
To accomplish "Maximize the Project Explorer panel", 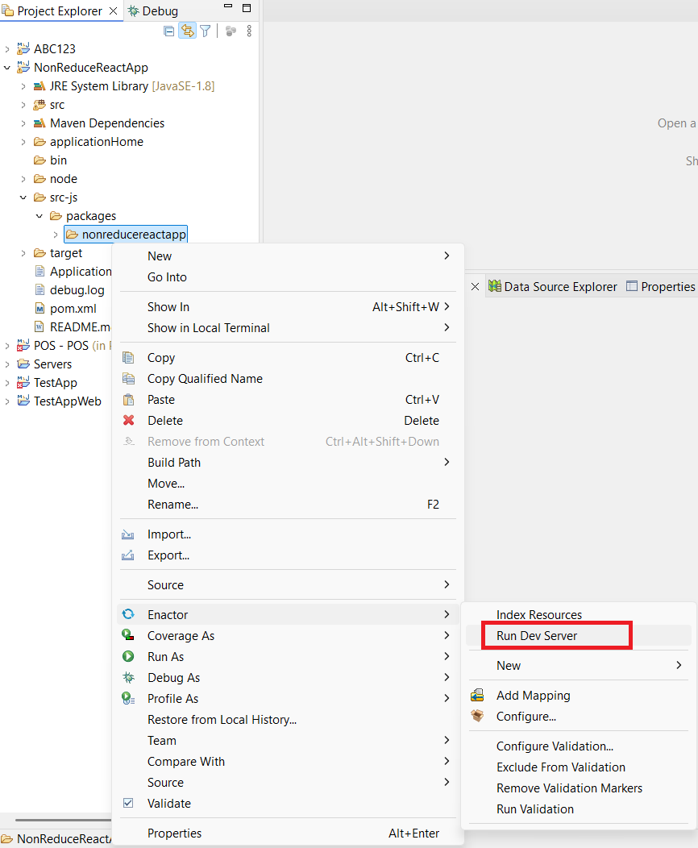I will 247,7.
